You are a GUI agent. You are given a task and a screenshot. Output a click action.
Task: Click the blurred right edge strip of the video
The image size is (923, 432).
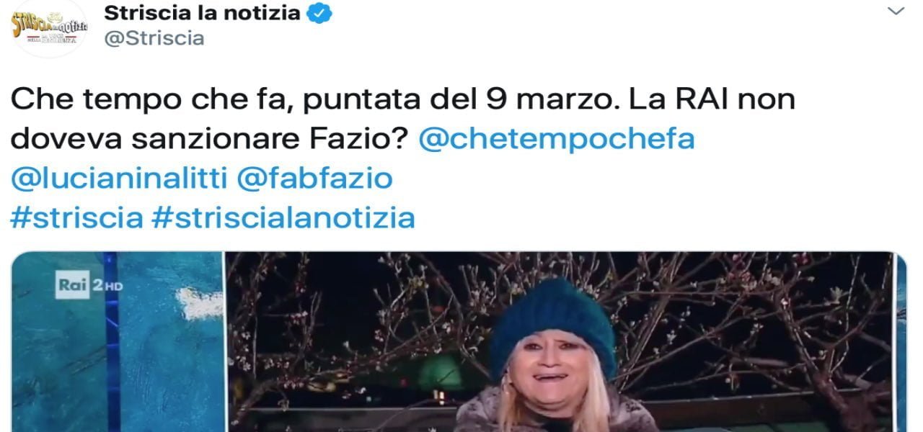(901, 342)
